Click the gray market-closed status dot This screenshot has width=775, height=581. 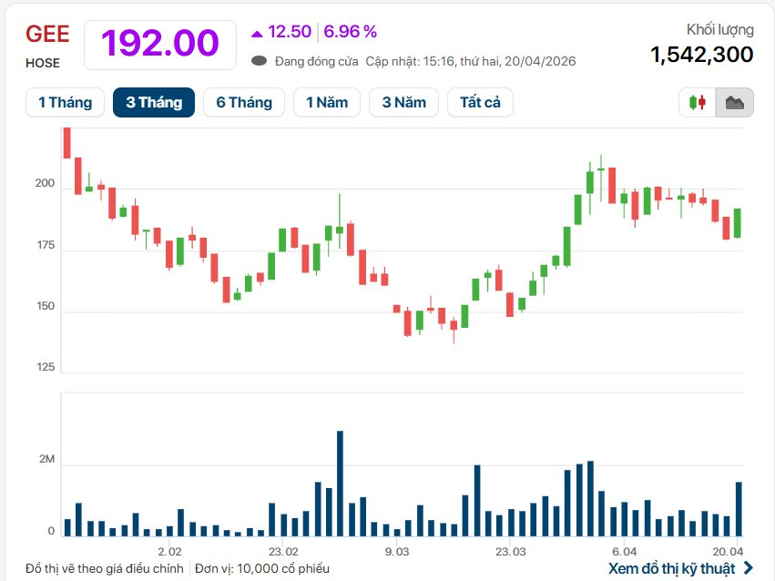click(x=259, y=61)
